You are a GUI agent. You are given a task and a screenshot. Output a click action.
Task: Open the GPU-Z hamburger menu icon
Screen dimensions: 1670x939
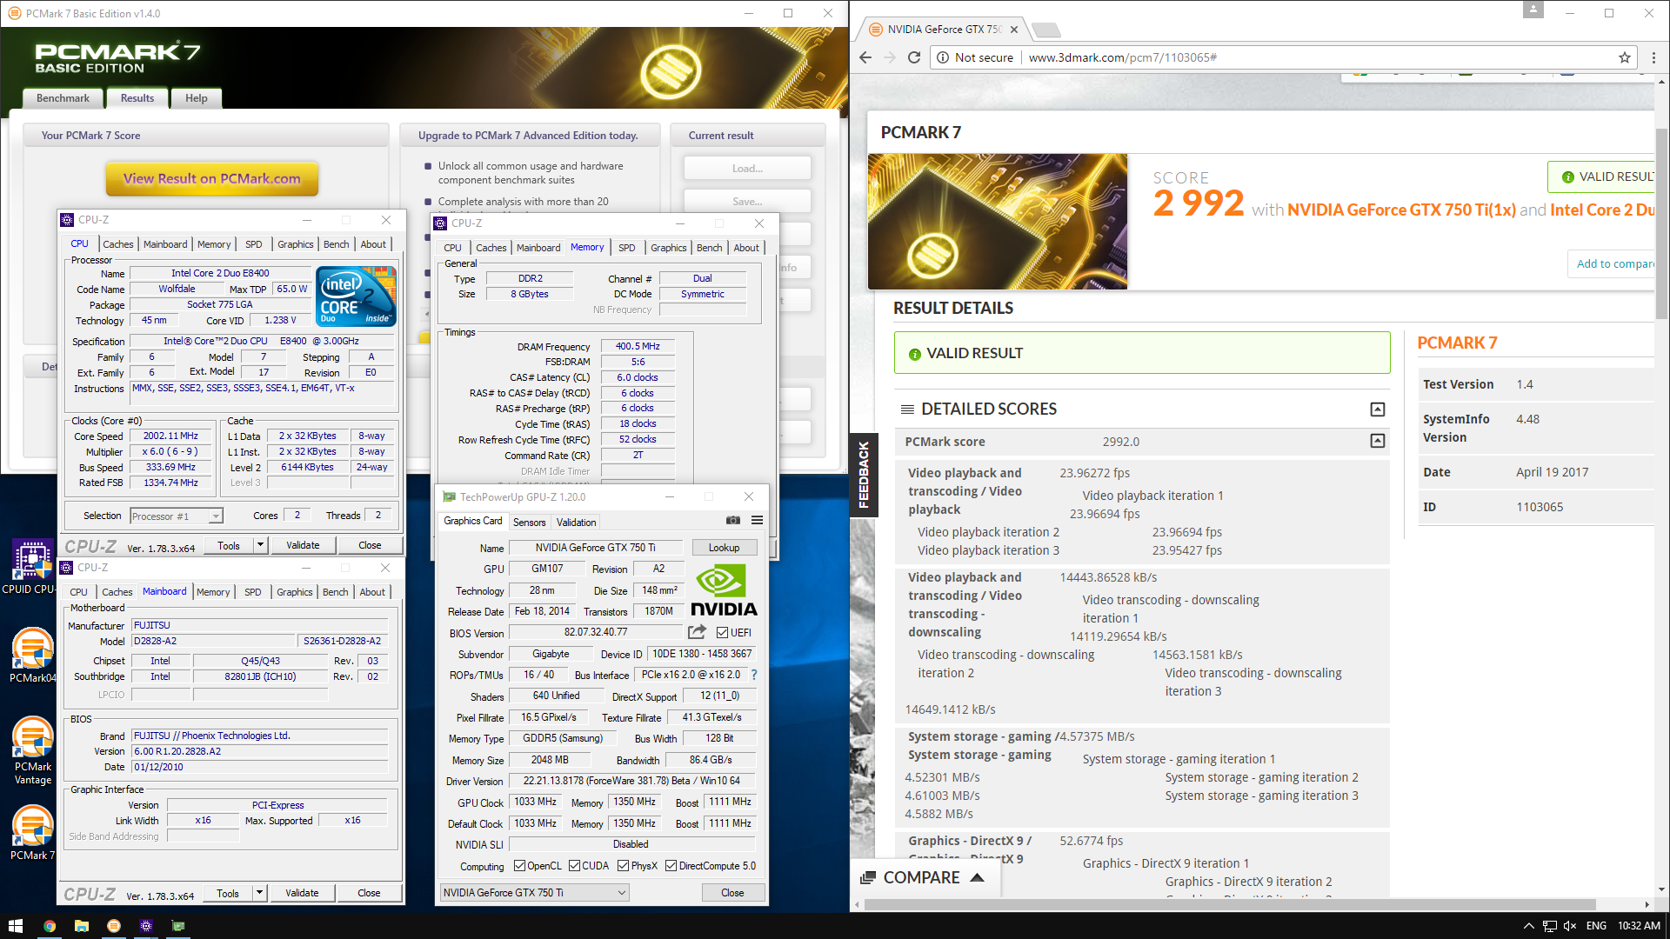[x=757, y=521]
